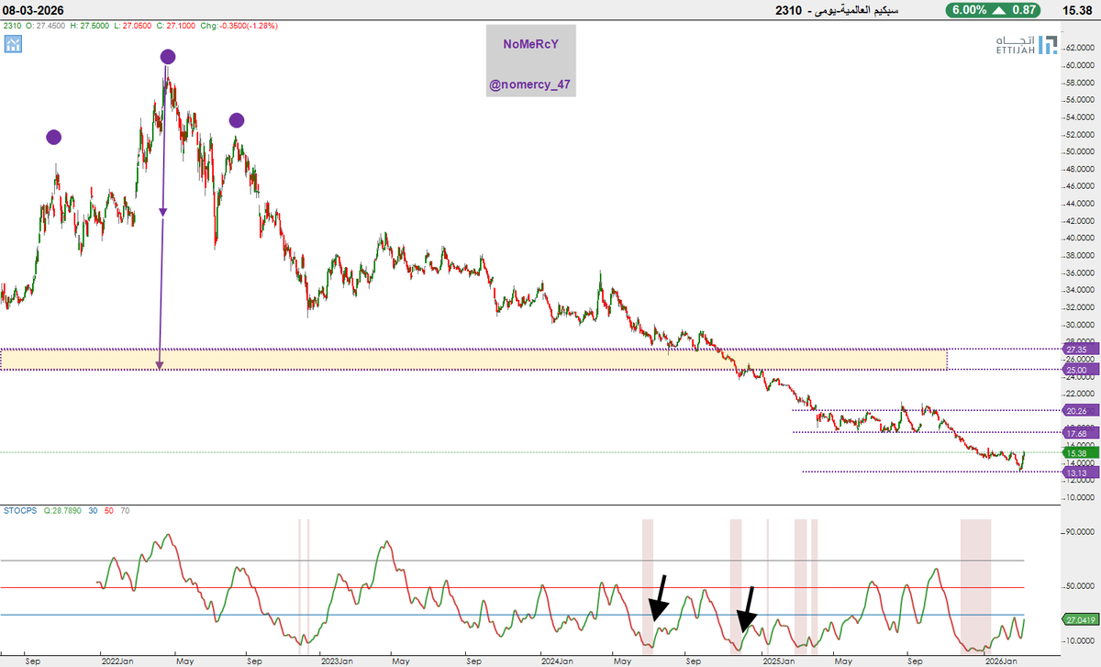Select the shaded 25.00–27.35 target zone
Screen dimensions: 1101x667
pos(473,359)
